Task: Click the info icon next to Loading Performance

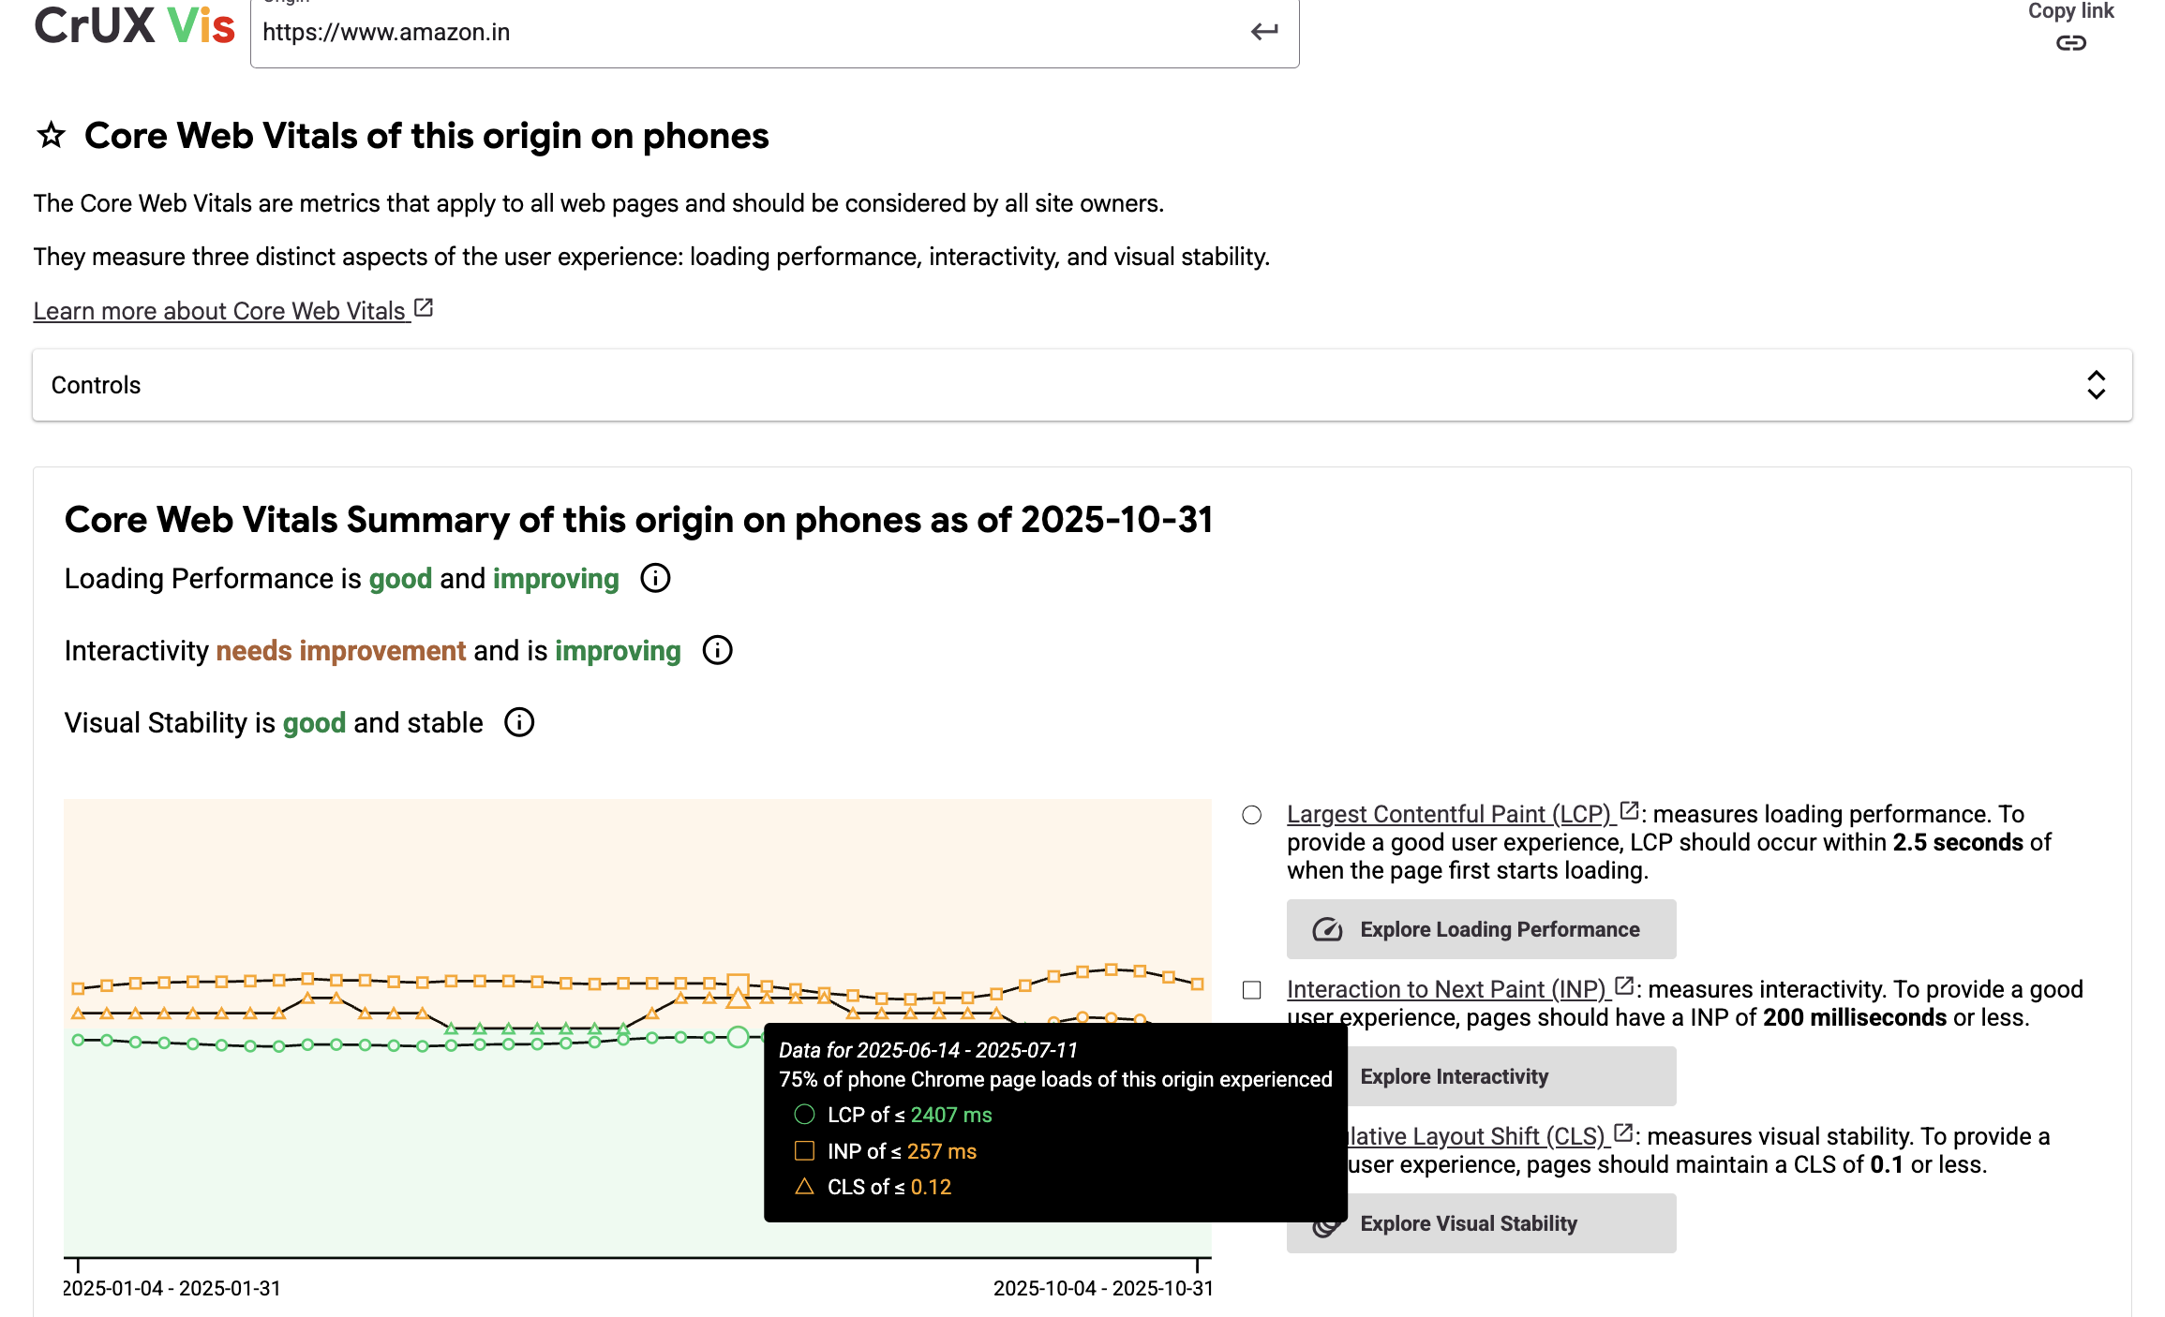Action: tap(656, 578)
